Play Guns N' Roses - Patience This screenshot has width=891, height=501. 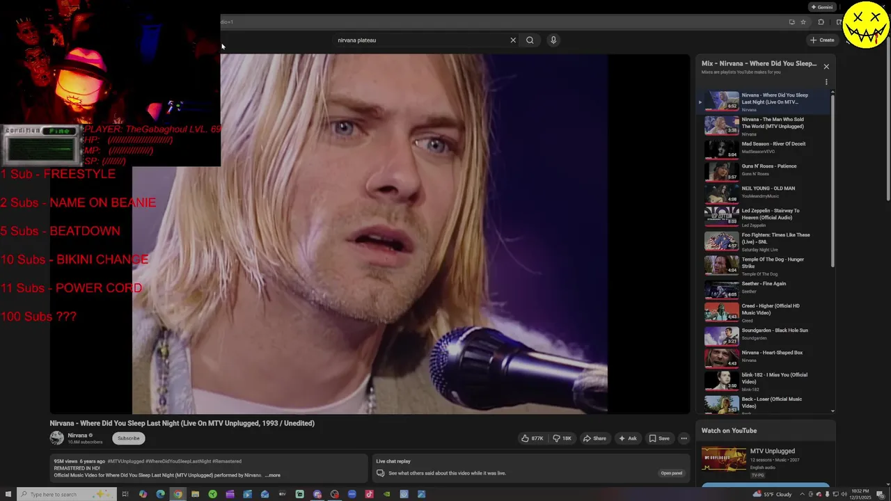(x=764, y=171)
